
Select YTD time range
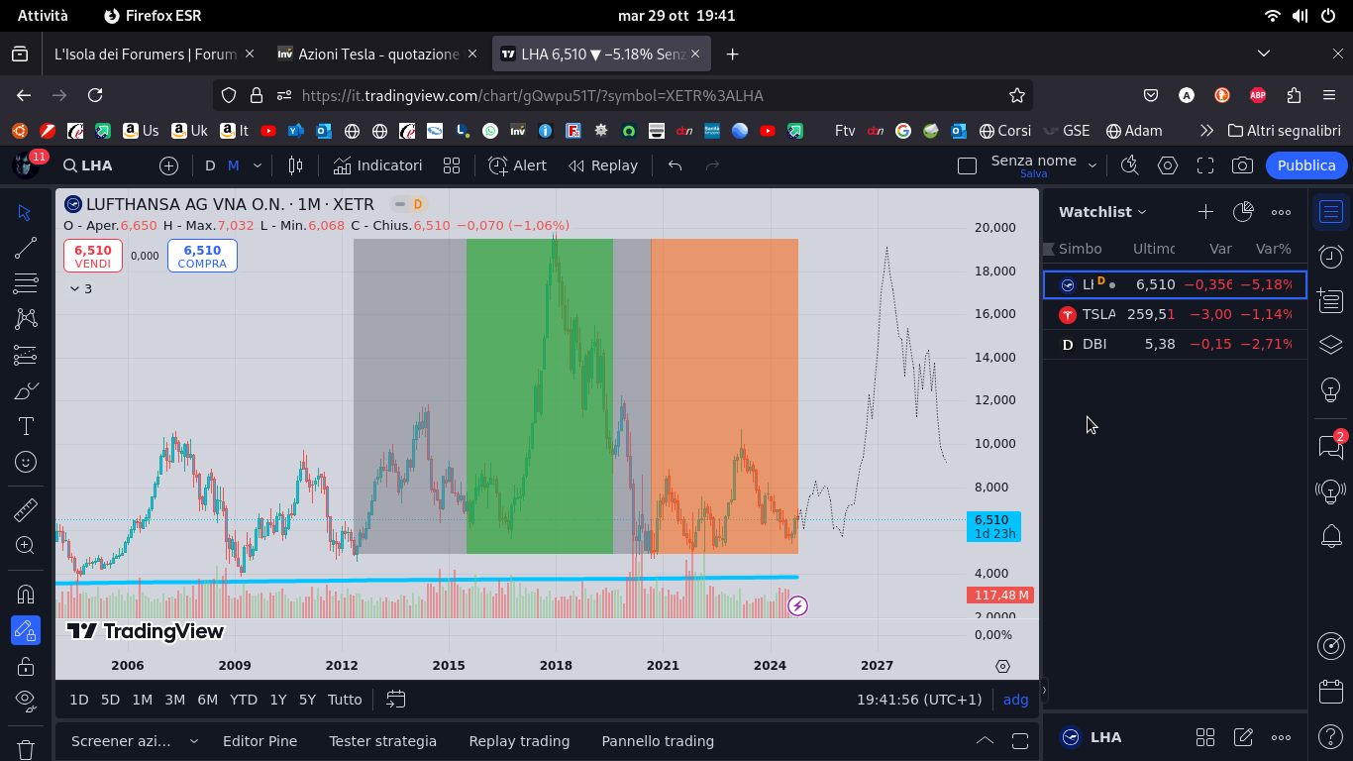[244, 700]
